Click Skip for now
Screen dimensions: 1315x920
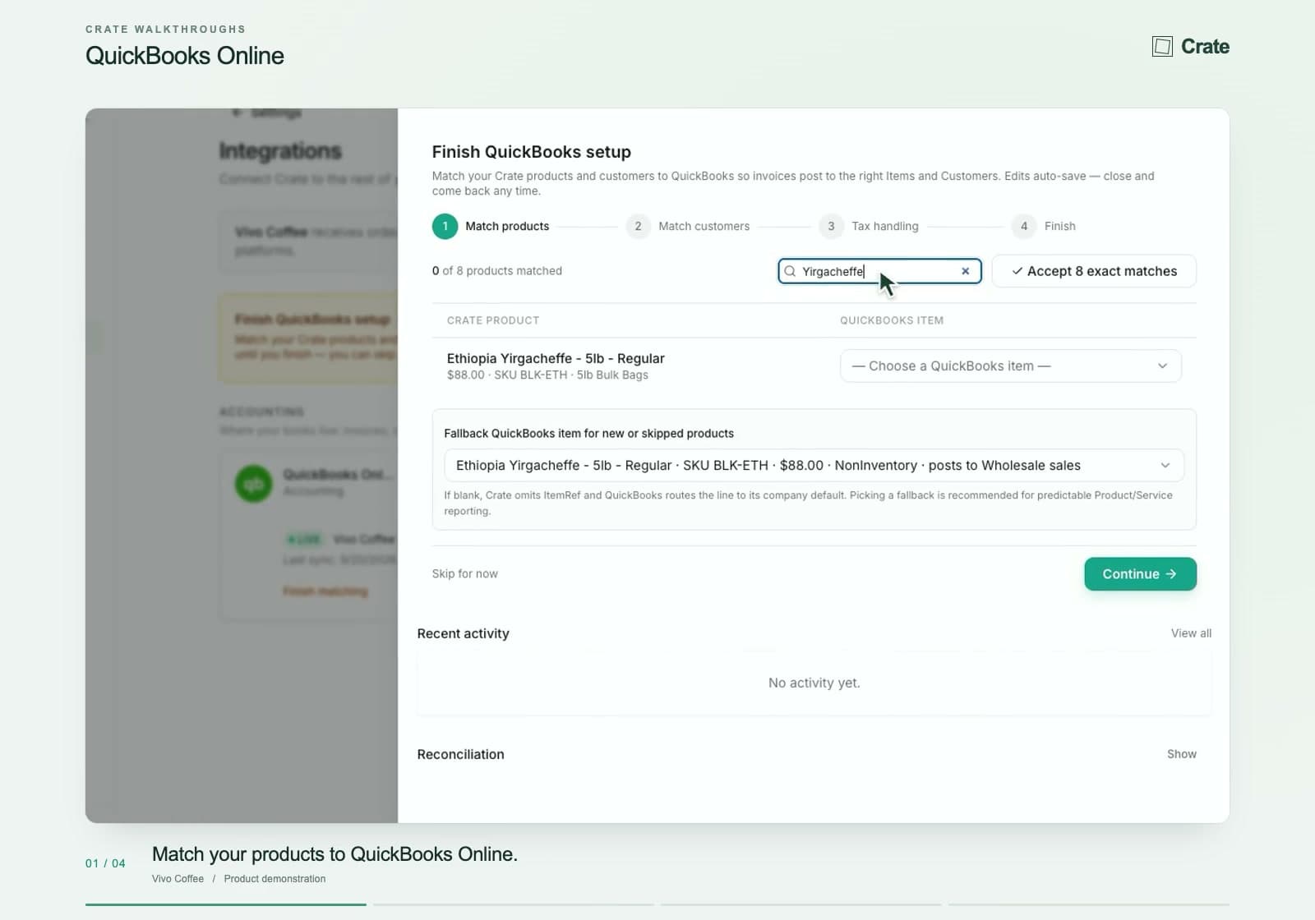point(465,574)
